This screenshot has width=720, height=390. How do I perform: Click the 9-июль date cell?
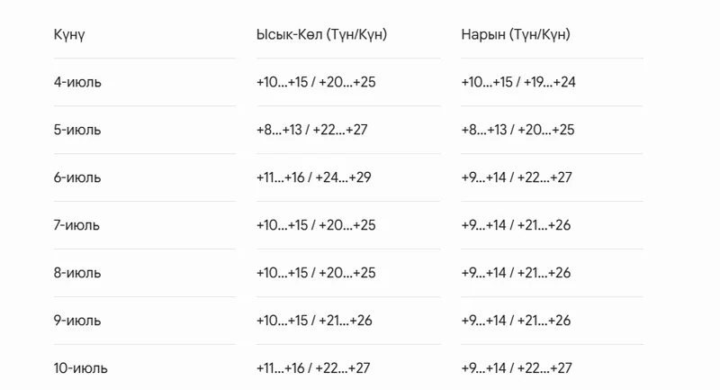(x=77, y=321)
